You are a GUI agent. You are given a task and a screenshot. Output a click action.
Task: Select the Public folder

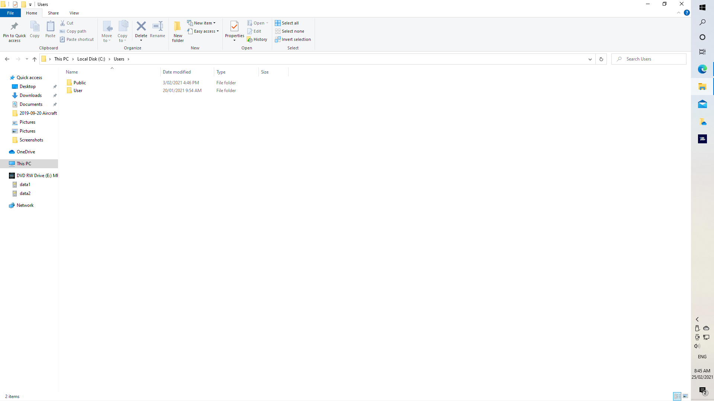(80, 83)
